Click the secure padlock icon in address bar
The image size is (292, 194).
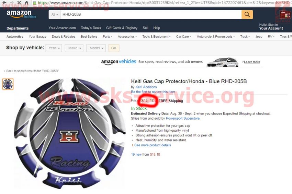34,3
